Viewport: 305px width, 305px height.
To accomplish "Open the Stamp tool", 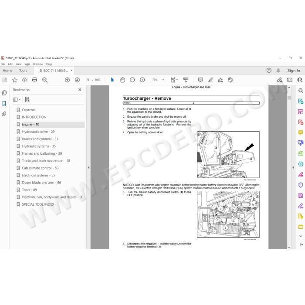I will tap(230, 80).
